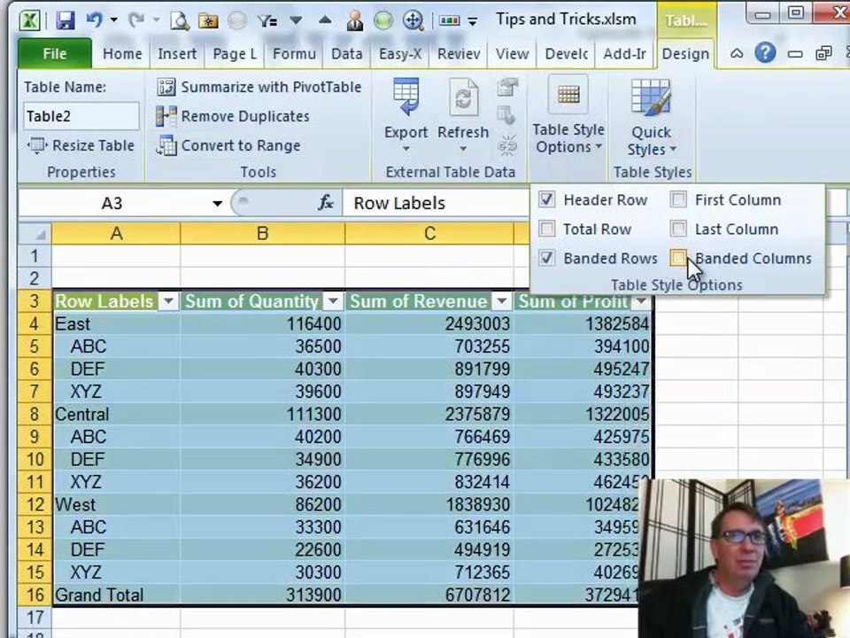
Task: Open the Sum of Revenue filter dropdown
Action: pos(501,301)
